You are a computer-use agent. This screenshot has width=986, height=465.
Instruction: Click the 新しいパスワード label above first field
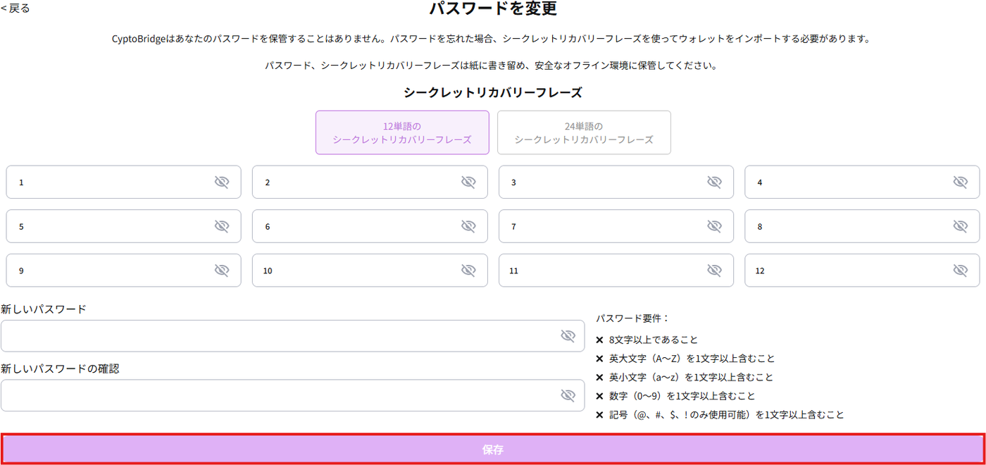(44, 309)
